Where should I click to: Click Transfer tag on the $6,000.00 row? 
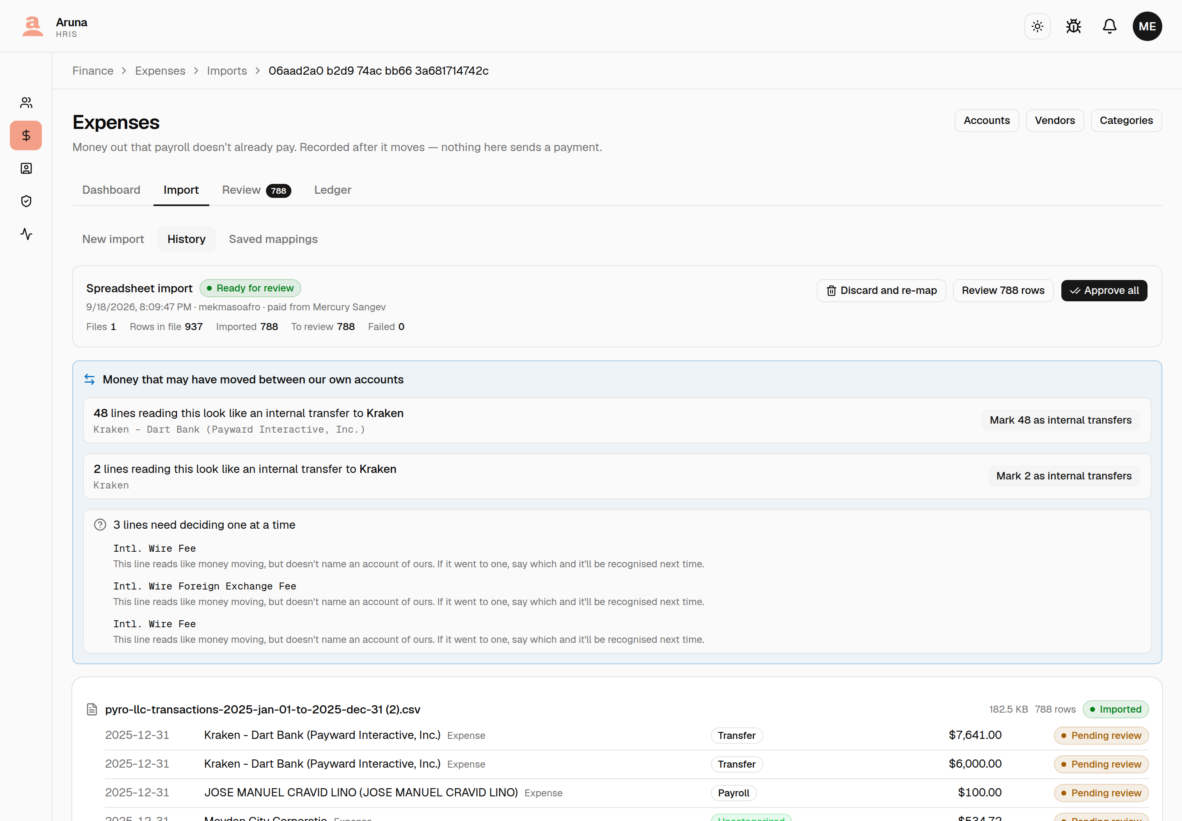(x=737, y=764)
